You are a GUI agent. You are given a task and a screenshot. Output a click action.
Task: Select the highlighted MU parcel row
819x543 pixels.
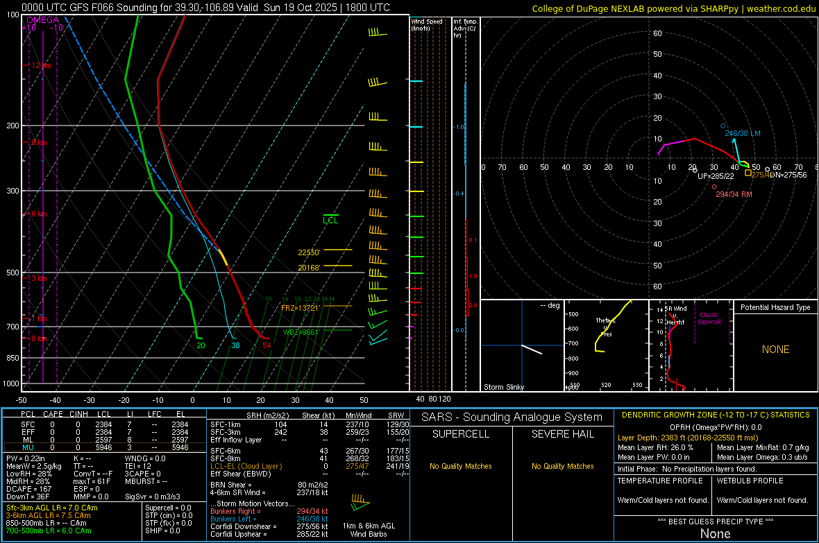click(x=104, y=447)
